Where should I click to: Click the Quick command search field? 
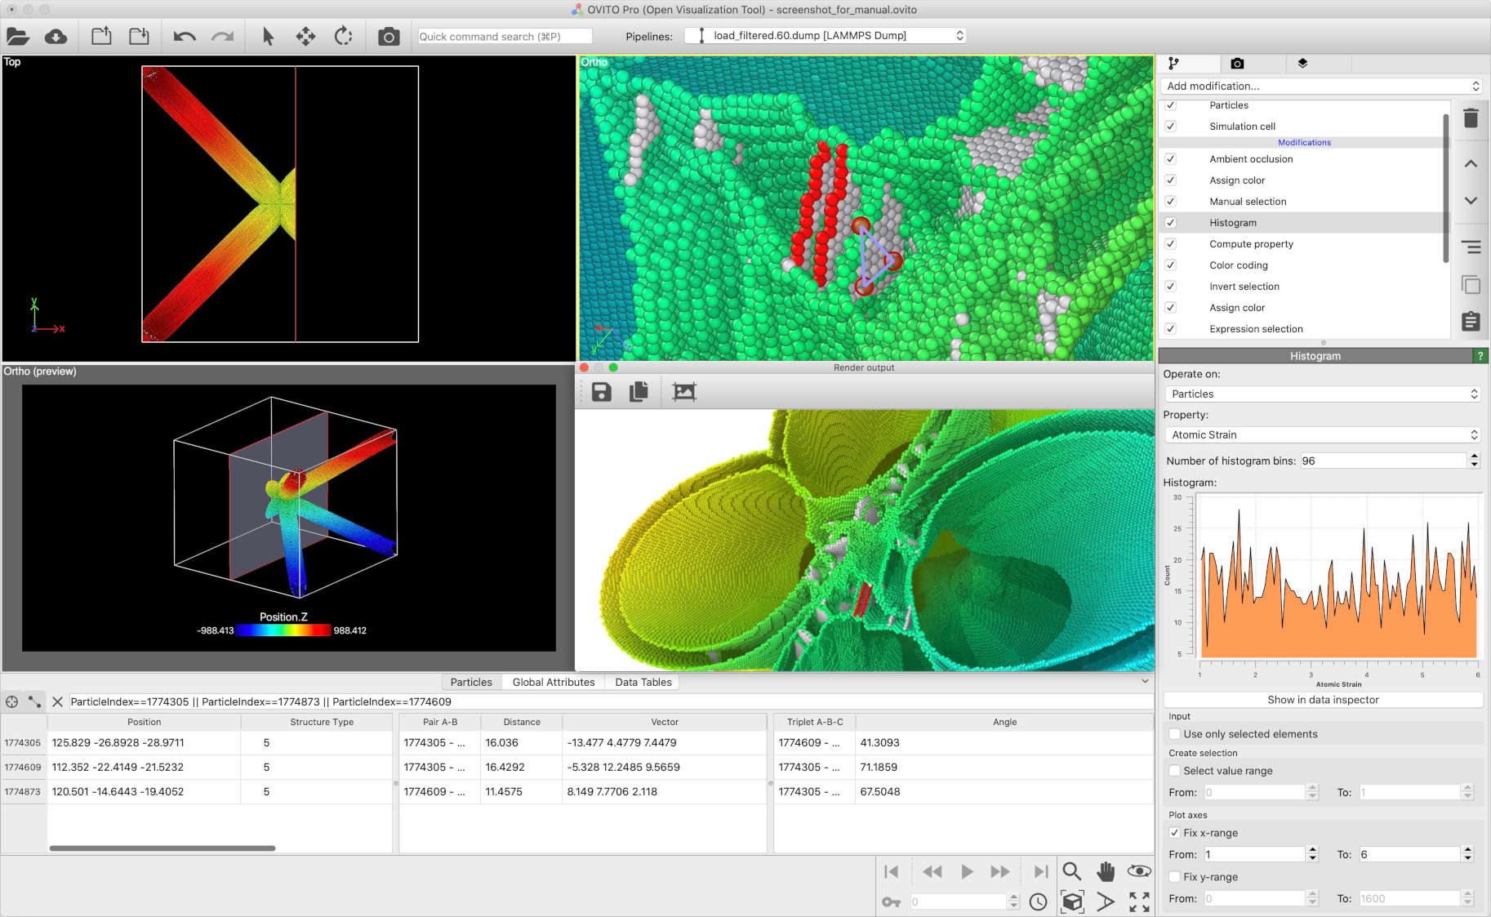(x=505, y=37)
